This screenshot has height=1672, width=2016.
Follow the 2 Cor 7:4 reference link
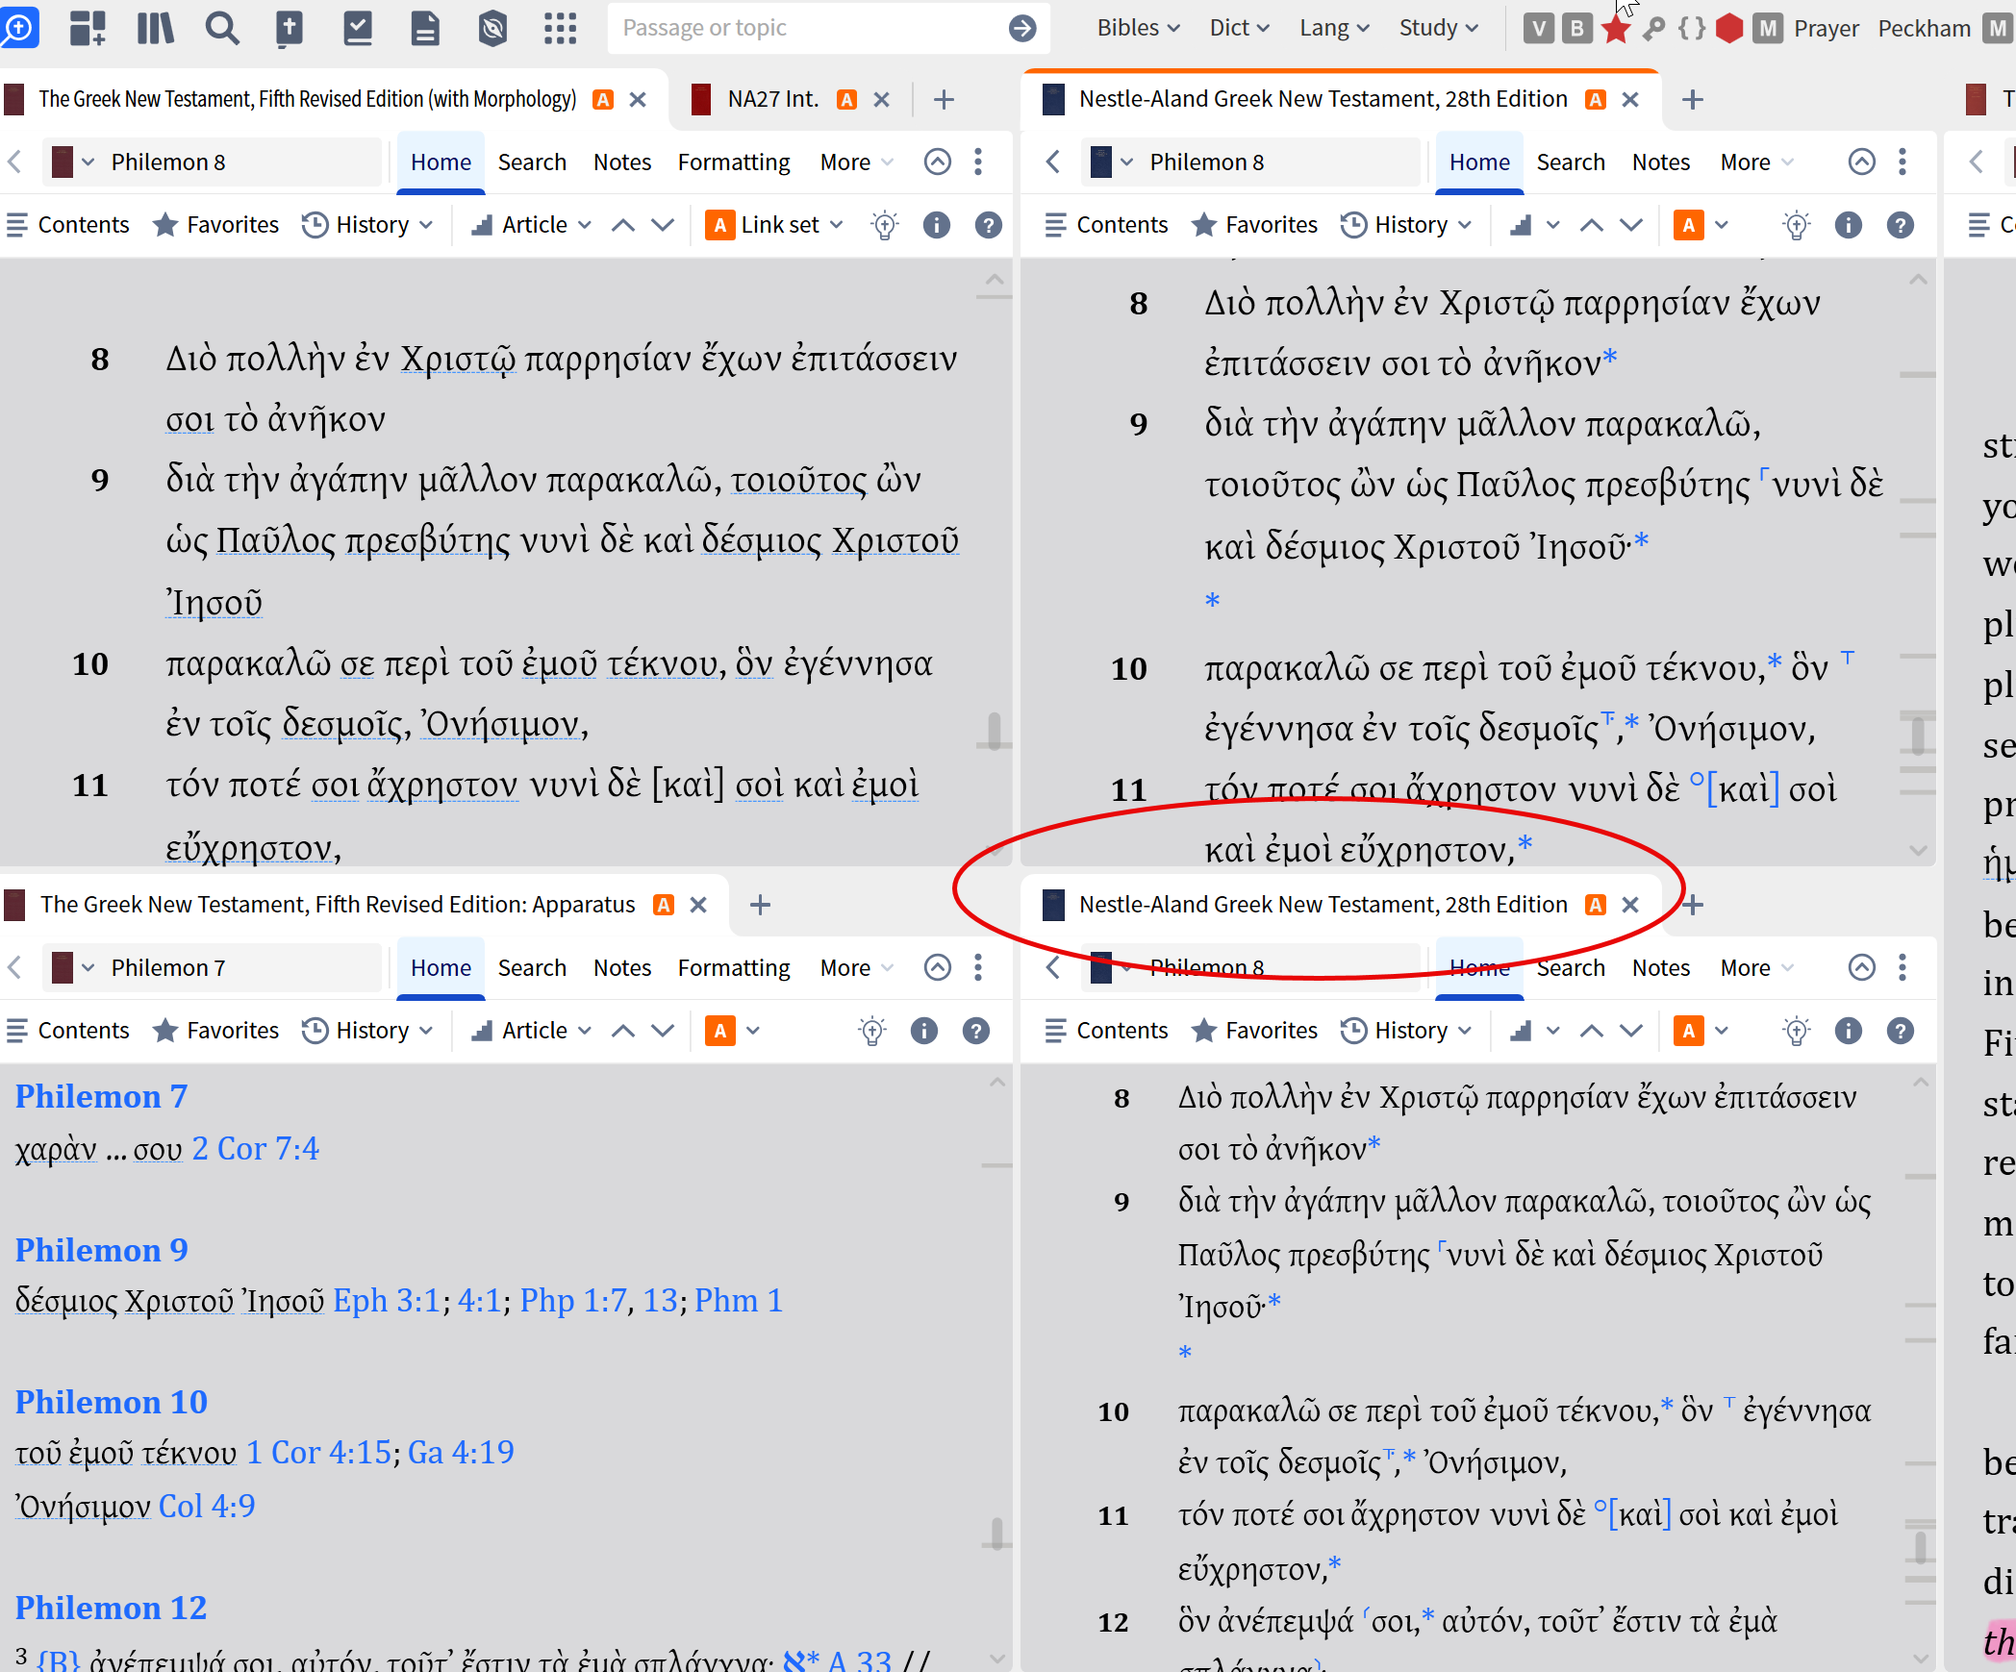(x=255, y=1148)
